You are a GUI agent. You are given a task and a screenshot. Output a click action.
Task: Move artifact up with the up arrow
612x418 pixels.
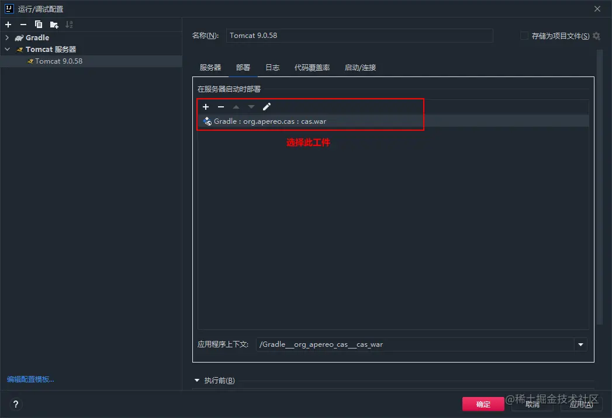coord(236,107)
